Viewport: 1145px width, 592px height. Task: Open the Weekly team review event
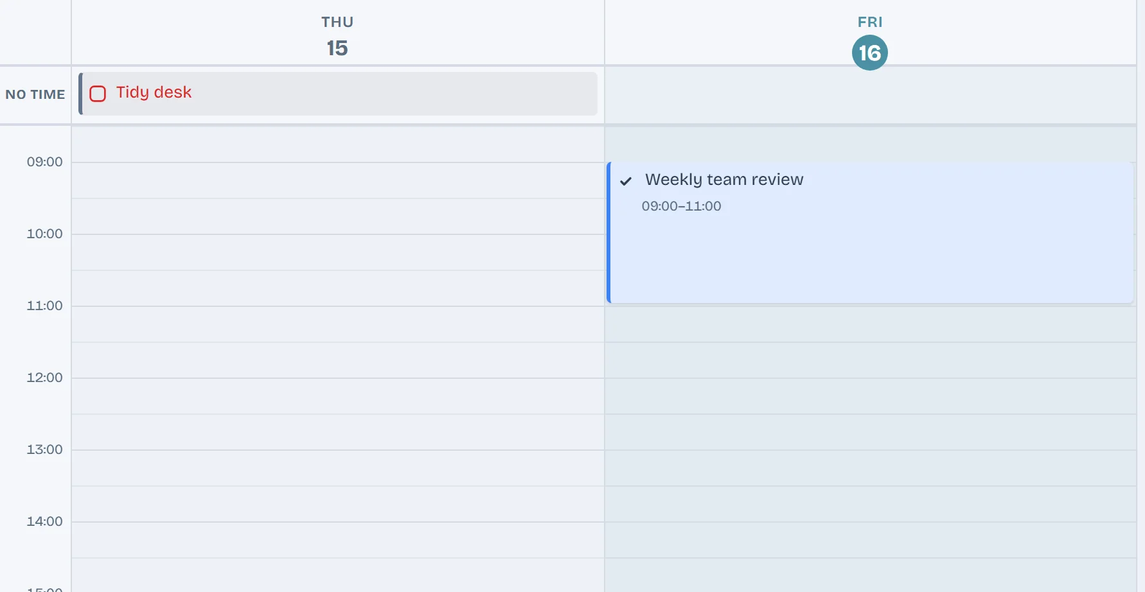[870, 232]
